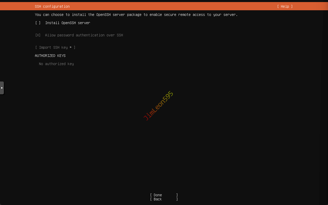The height and width of the screenshot is (205, 328).
Task: Open the Help menu in the header
Action: 285,6
